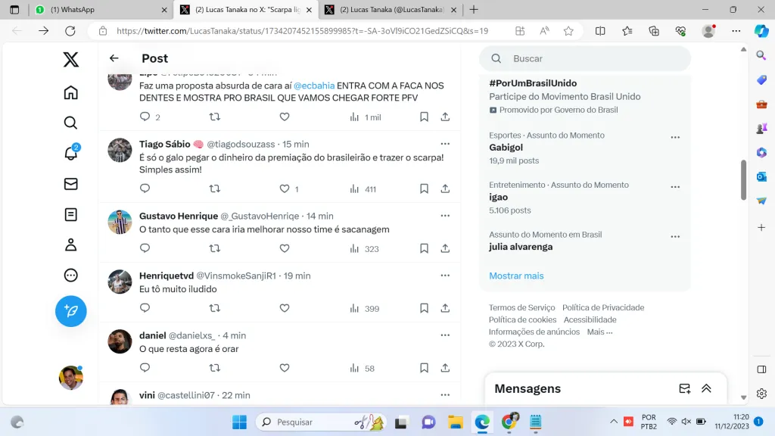Click the Mostrar mais link
Viewport: 775px width, 436px height.
point(516,276)
